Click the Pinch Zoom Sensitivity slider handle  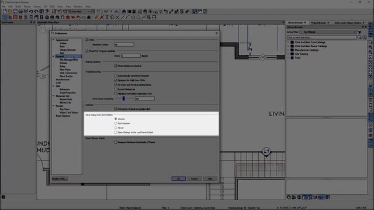pos(123,99)
